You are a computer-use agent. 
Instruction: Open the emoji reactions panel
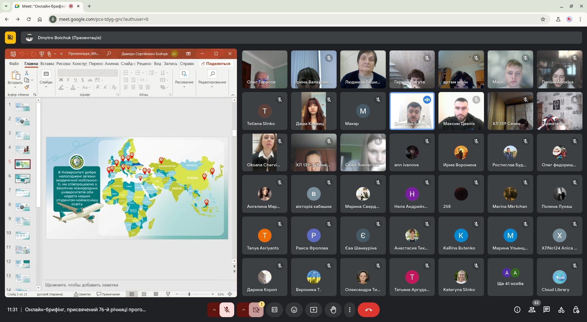tap(294, 310)
